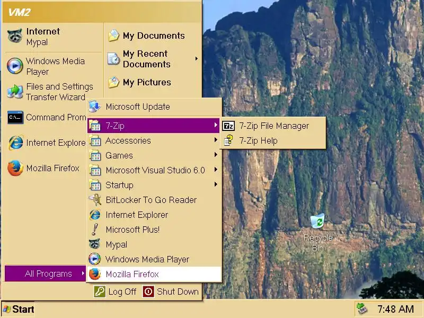Launch BitLocker To Go Reader
Image resolution: width=424 pixels, height=318 pixels.
tap(154, 200)
